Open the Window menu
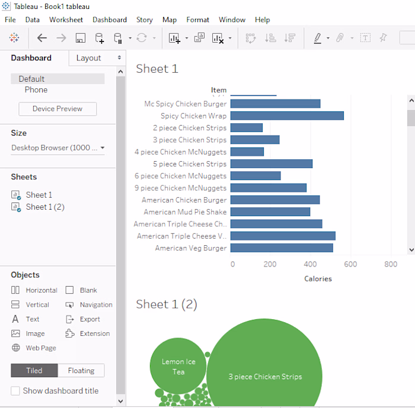 [232, 20]
